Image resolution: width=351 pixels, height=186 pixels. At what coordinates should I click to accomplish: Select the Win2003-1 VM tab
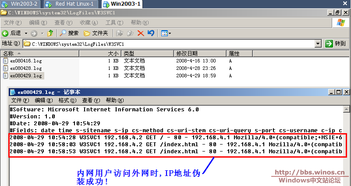coord(122,4)
